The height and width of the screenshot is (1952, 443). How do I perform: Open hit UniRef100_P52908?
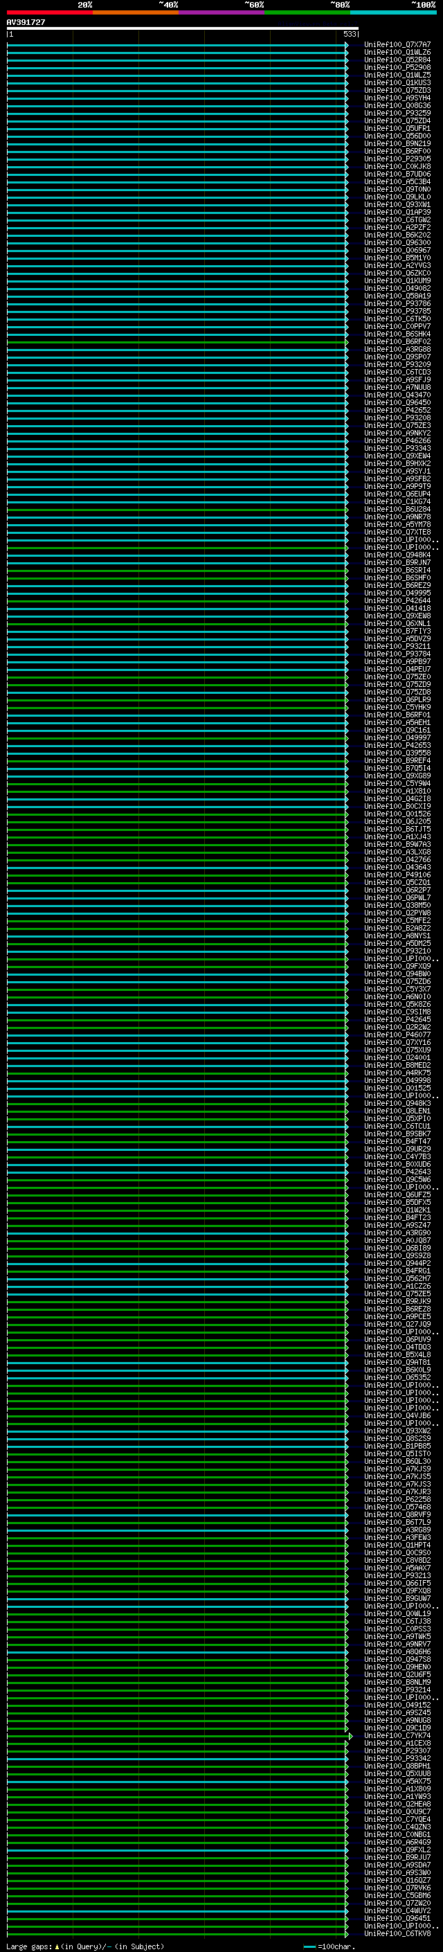pyautogui.click(x=397, y=67)
